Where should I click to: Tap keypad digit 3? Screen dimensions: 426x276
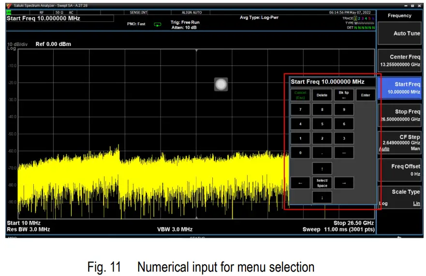[344, 138]
